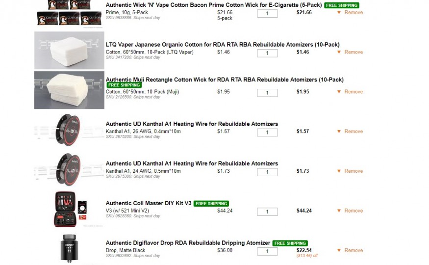Click the orange triangle beside the Digiflavor Drop RDA Remove

339,251
